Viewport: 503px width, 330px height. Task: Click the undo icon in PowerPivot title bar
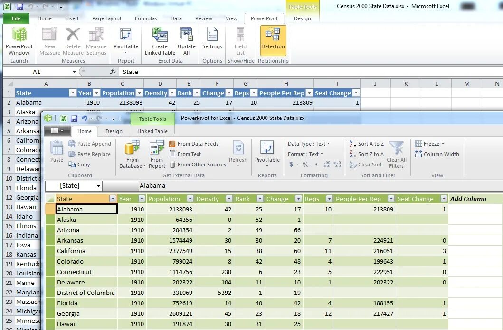point(85,119)
